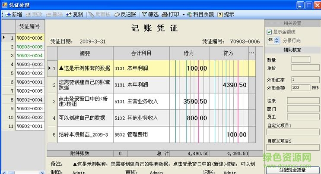Select voucher V0902-0005 in the list

[30, 91]
